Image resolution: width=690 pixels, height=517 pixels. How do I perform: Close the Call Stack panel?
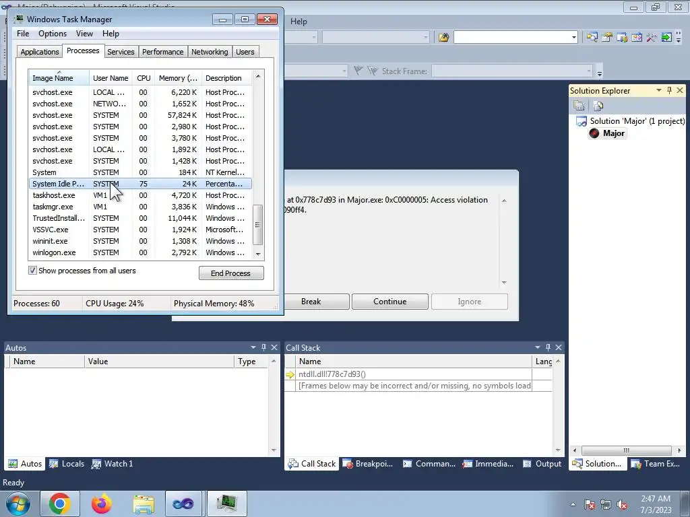559,347
